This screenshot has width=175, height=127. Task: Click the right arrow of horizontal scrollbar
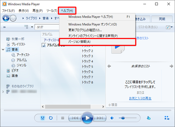(x=103, y=106)
